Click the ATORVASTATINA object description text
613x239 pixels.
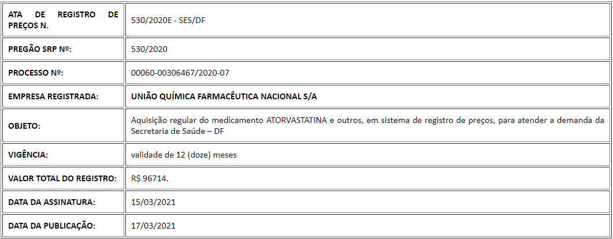(x=368, y=126)
